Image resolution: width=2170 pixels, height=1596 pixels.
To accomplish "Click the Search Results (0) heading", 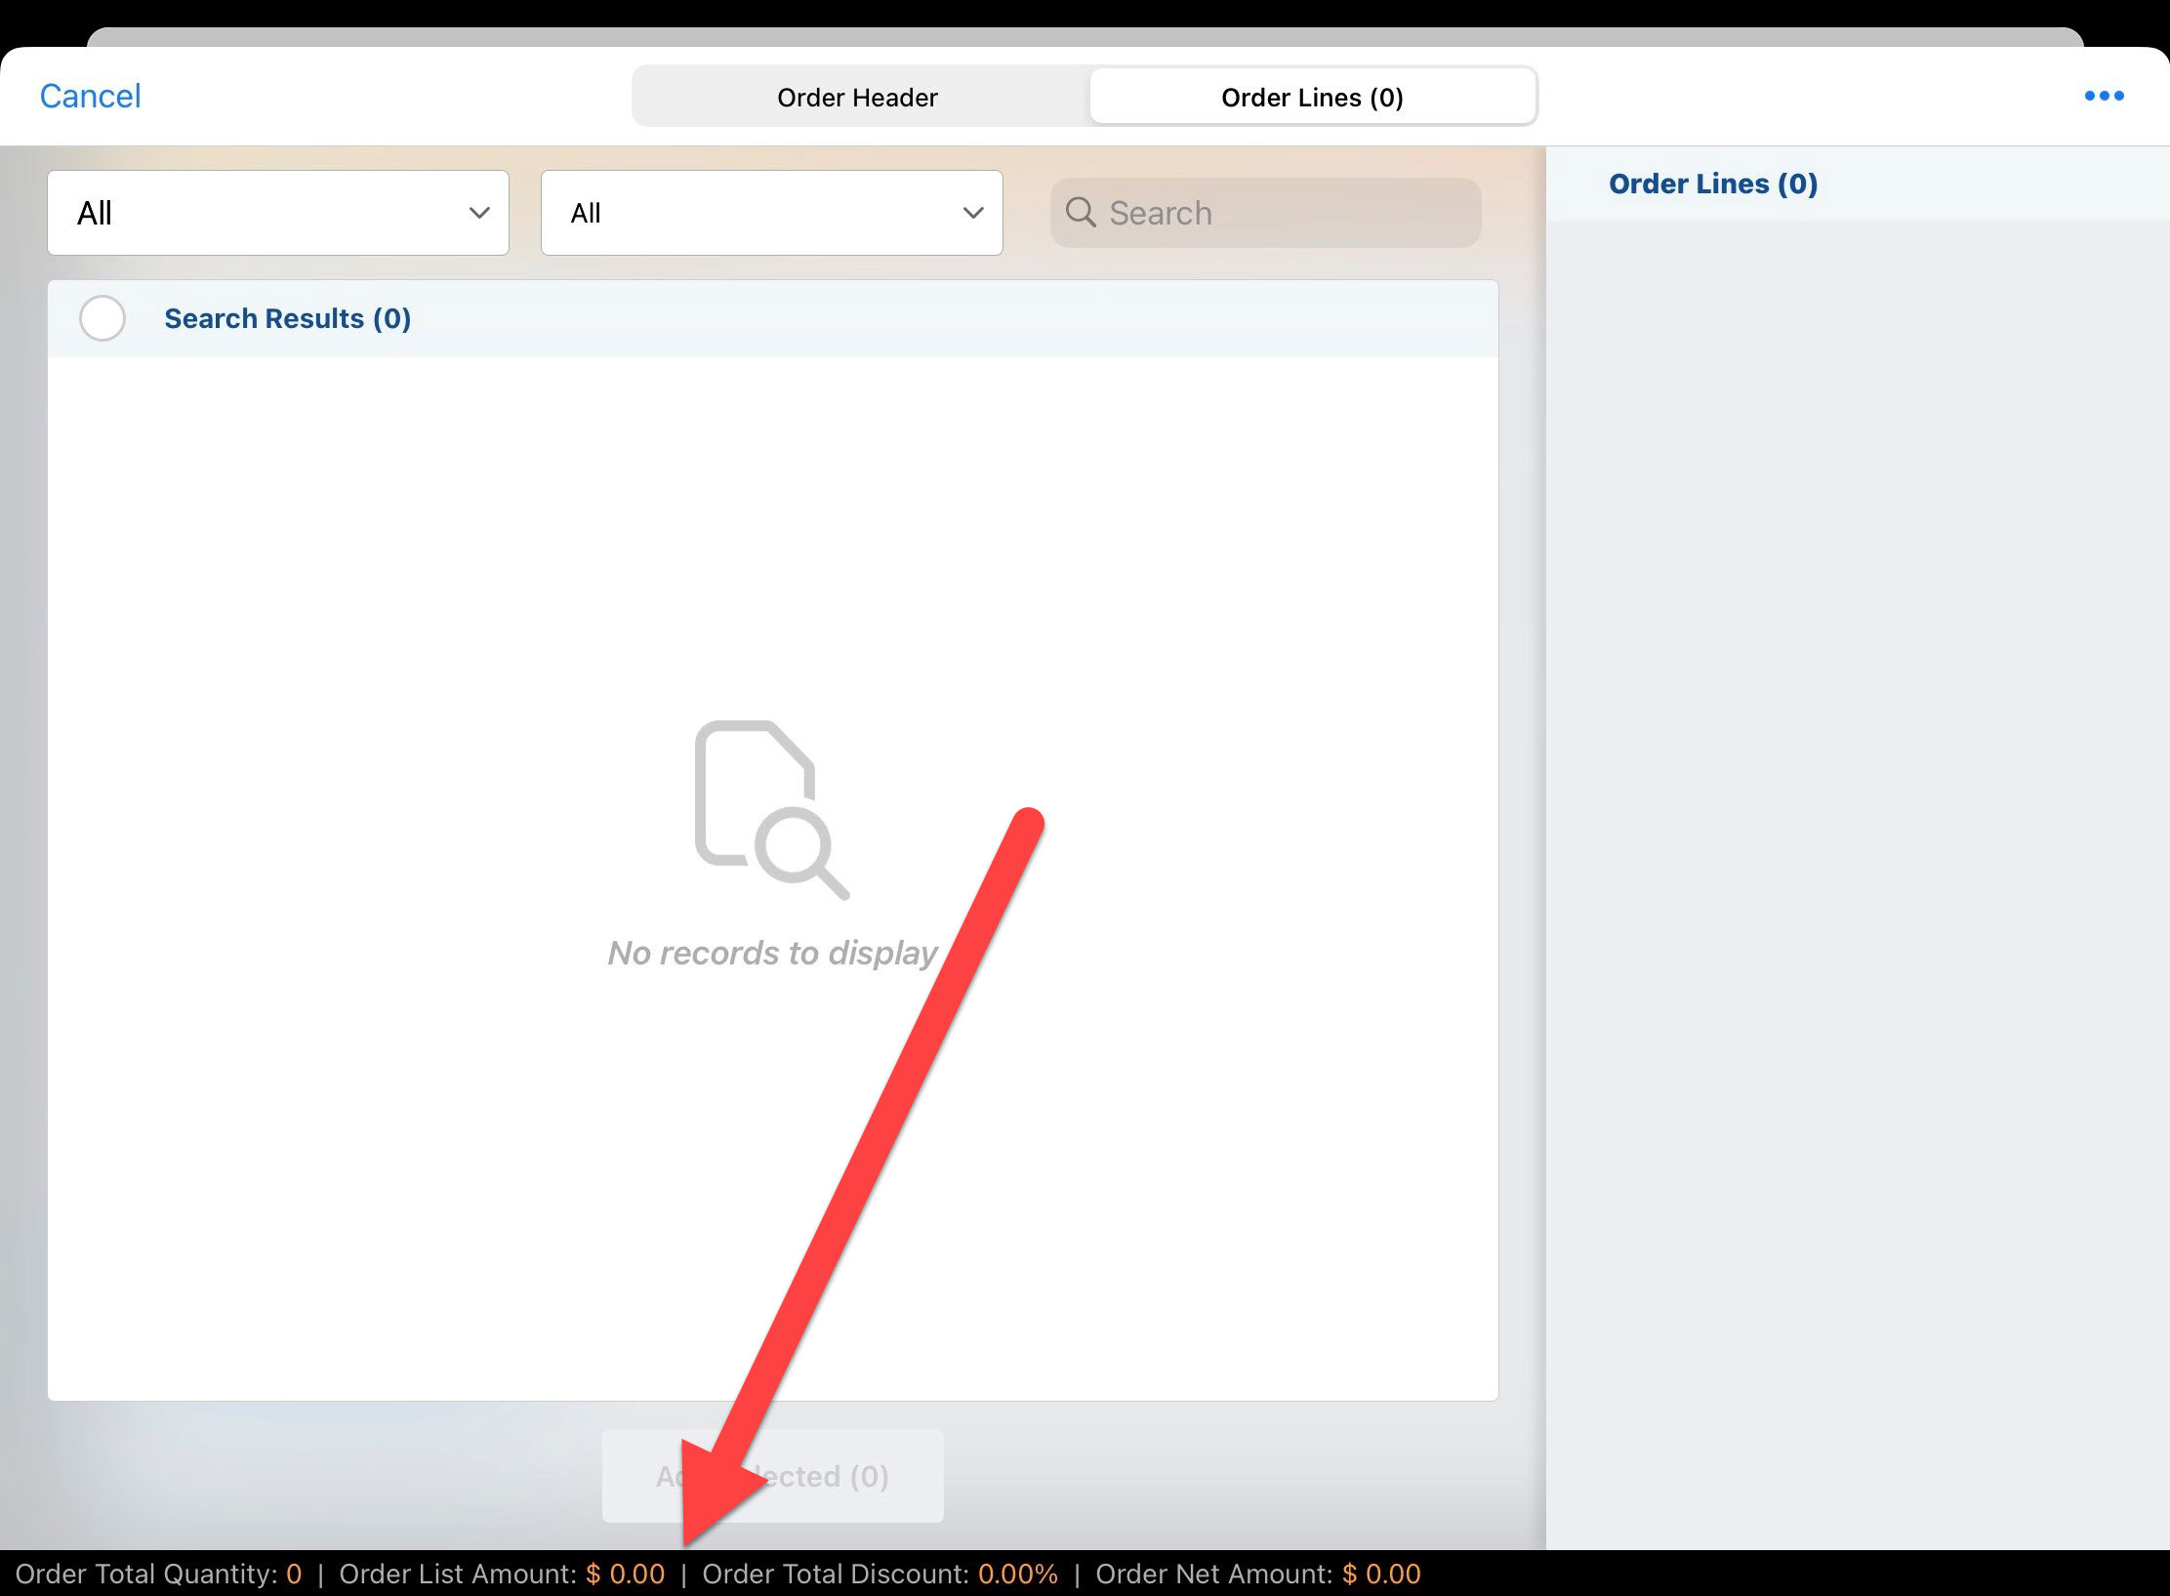I will [287, 318].
